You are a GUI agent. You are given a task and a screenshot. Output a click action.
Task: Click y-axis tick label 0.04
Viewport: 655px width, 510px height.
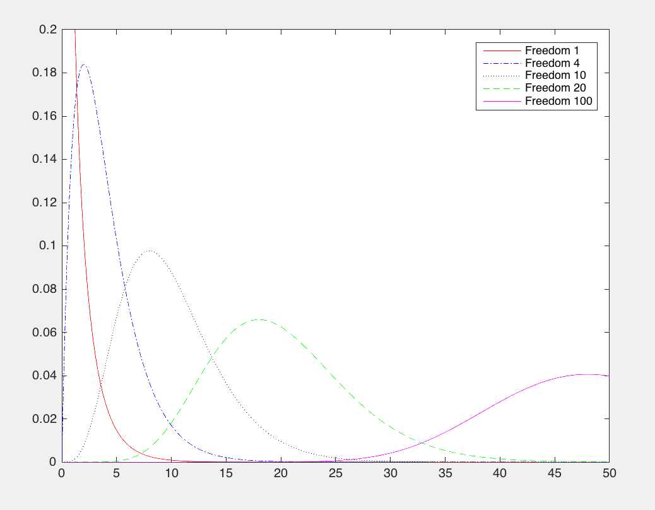point(44,376)
